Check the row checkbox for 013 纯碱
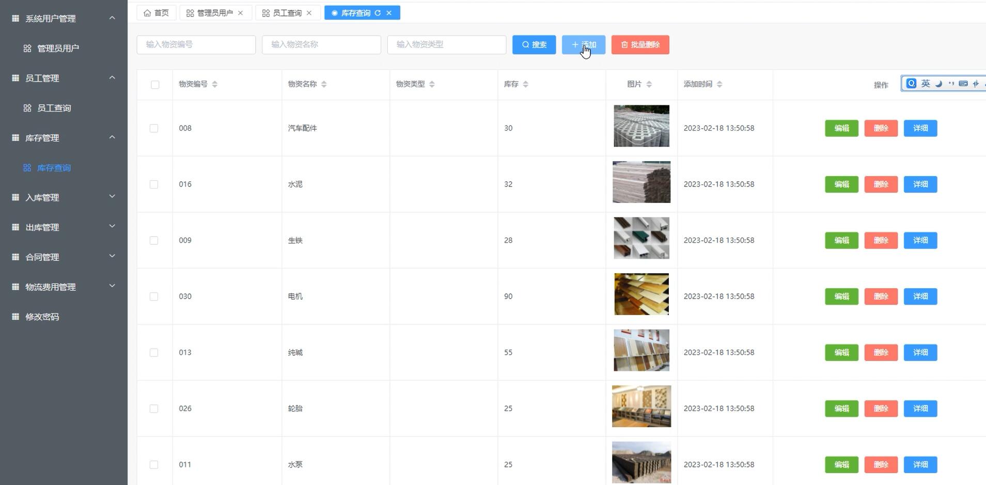This screenshot has height=485, width=986. click(154, 352)
